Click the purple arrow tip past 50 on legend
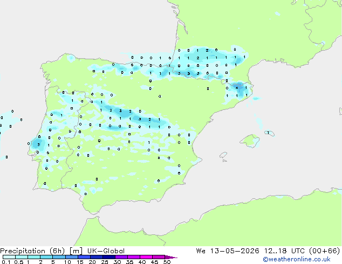 coord(171,257)
